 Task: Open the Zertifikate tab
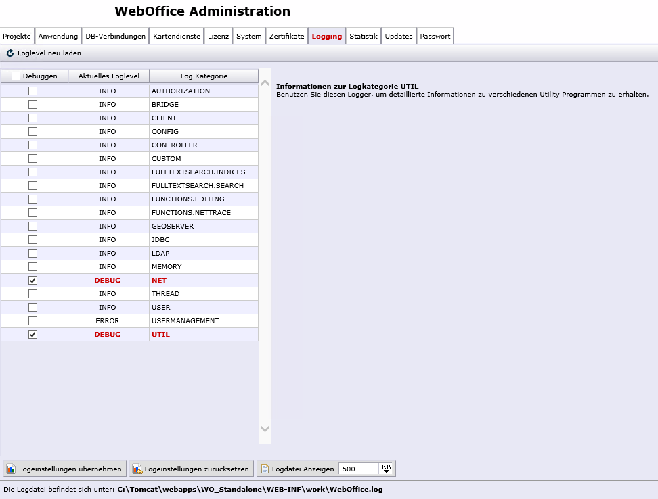tap(286, 36)
